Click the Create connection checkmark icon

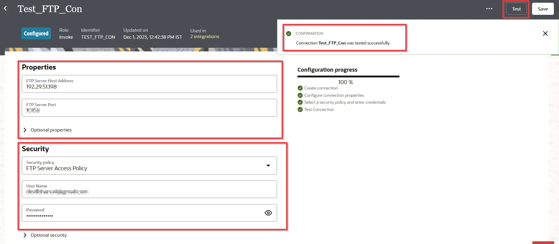(300, 88)
